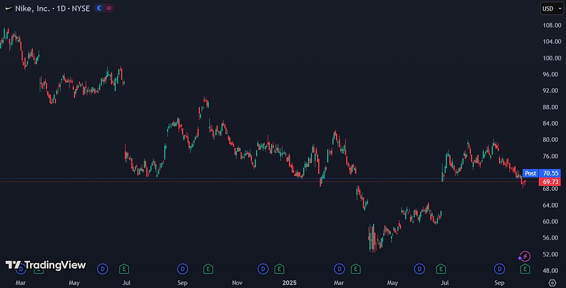
Task: Open the D dividend marker above Mar 2025
Action: pos(340,268)
